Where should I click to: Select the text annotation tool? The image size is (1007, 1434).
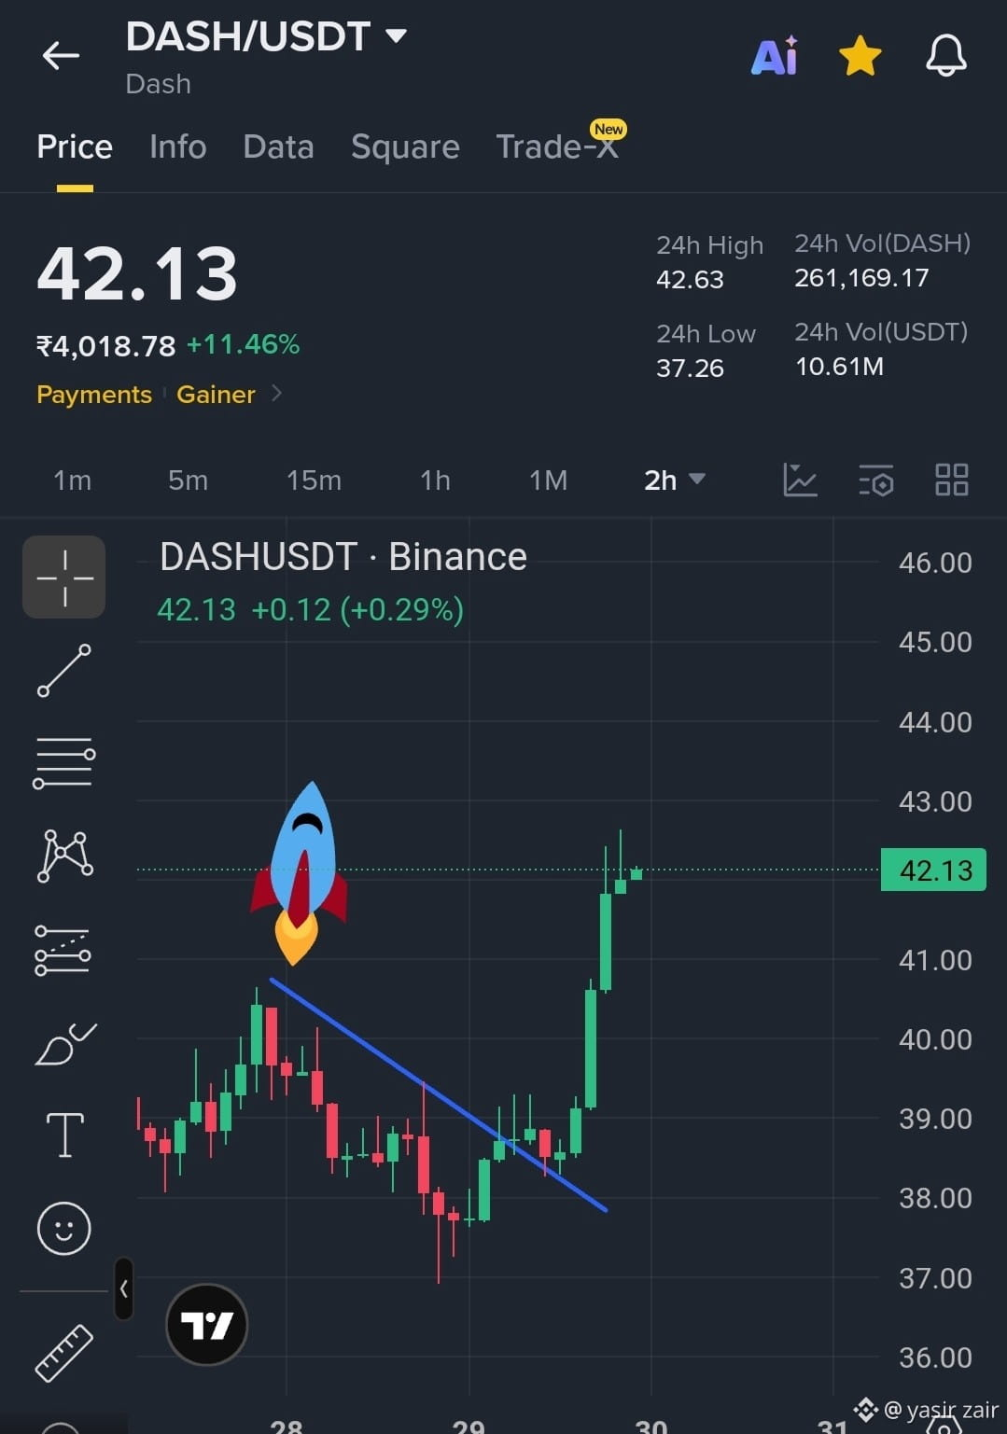(64, 1135)
